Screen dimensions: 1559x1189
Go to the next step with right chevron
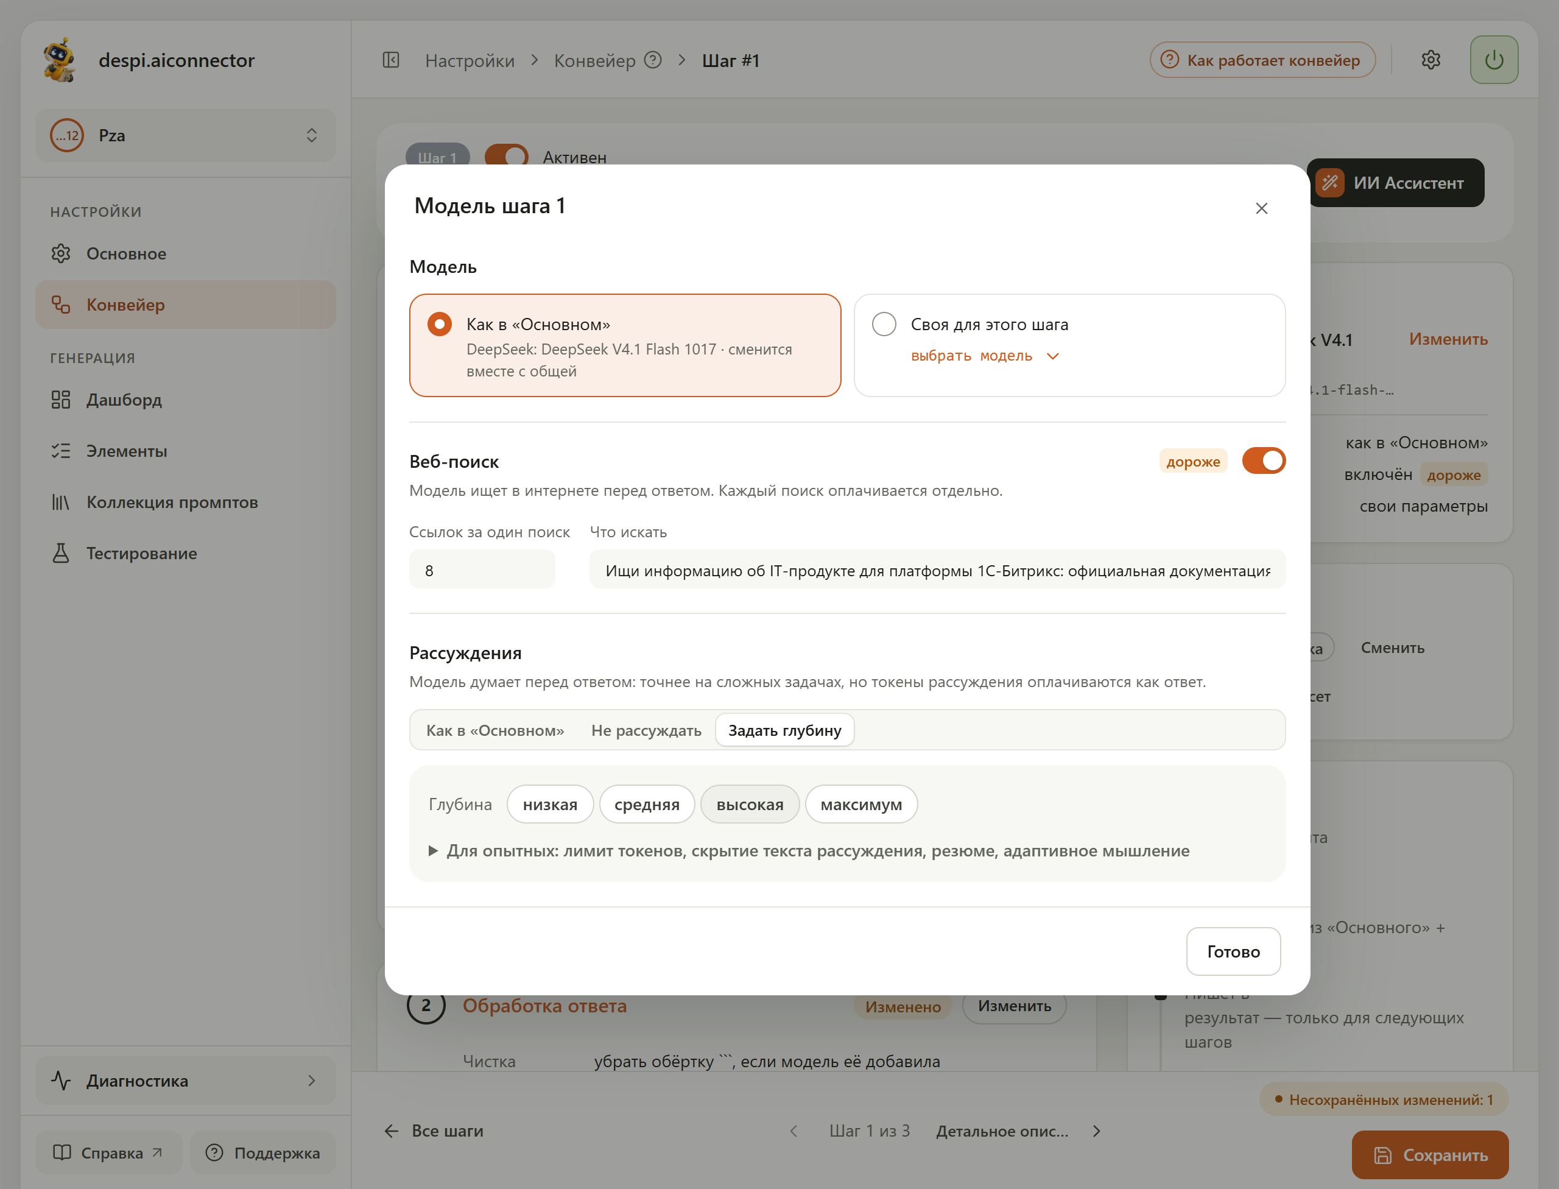1096,1131
